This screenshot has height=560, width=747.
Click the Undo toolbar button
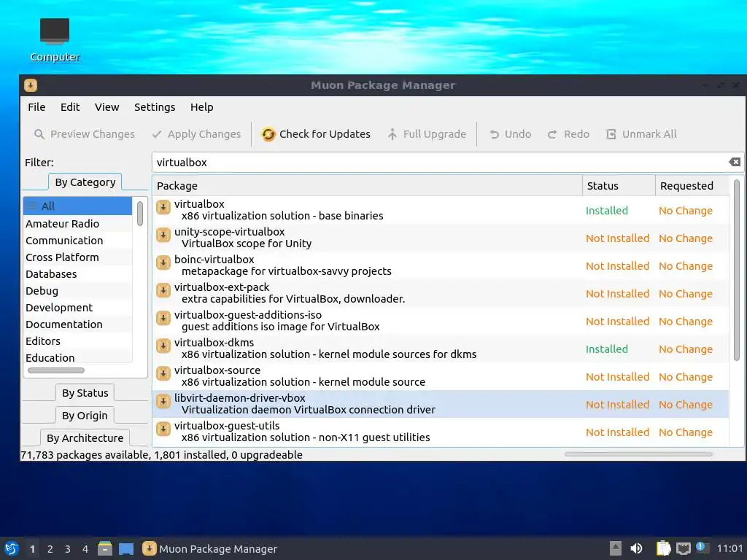pyautogui.click(x=510, y=134)
